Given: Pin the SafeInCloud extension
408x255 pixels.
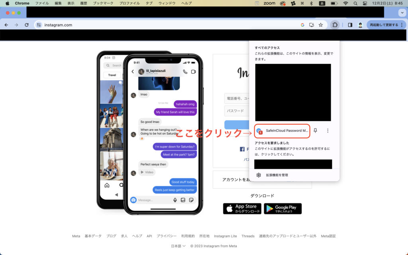Looking at the screenshot, I should point(316,131).
